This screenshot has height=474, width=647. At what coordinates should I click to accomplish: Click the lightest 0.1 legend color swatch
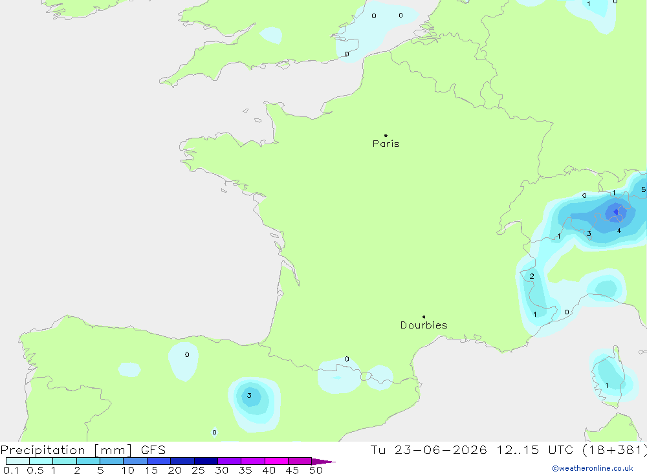pos(17,461)
